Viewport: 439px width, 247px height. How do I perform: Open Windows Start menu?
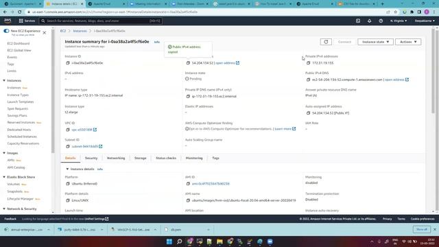pos(169,242)
